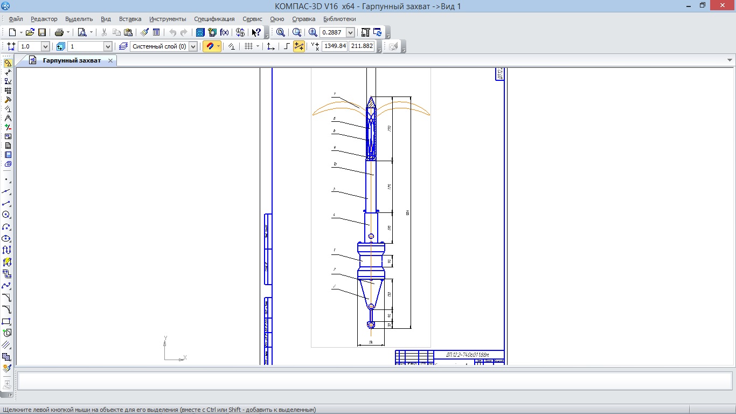This screenshot has width=736, height=414.
Task: Select the line Segment tool
Action: (x=6, y=203)
